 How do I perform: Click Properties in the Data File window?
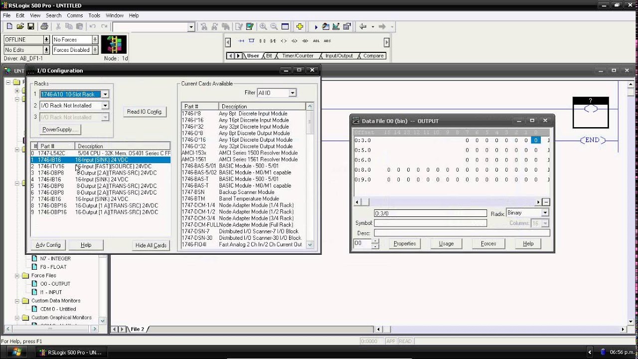coord(405,244)
